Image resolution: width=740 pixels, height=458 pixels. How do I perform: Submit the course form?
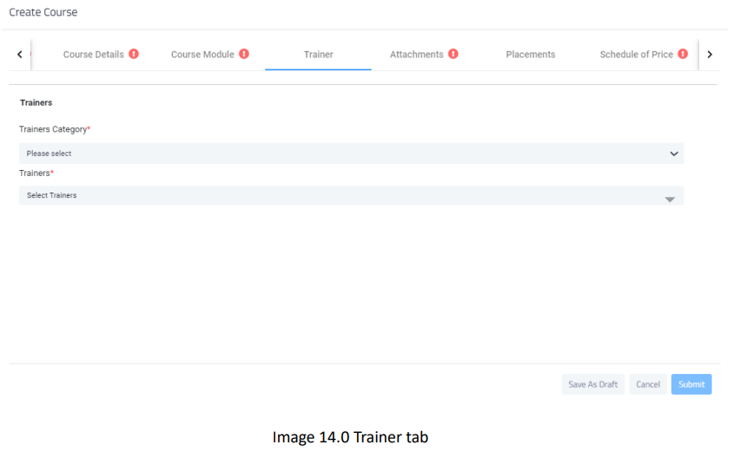pyautogui.click(x=691, y=384)
